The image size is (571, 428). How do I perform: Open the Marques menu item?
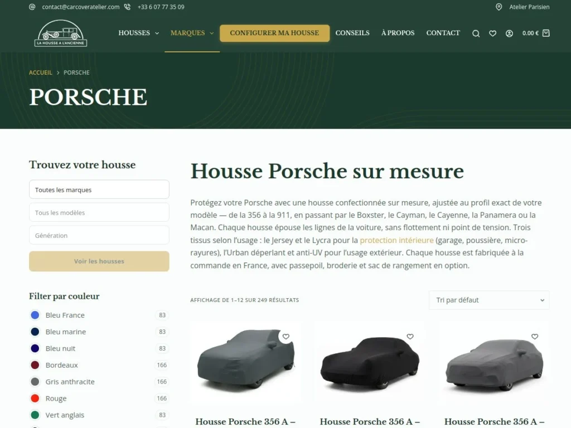(187, 33)
